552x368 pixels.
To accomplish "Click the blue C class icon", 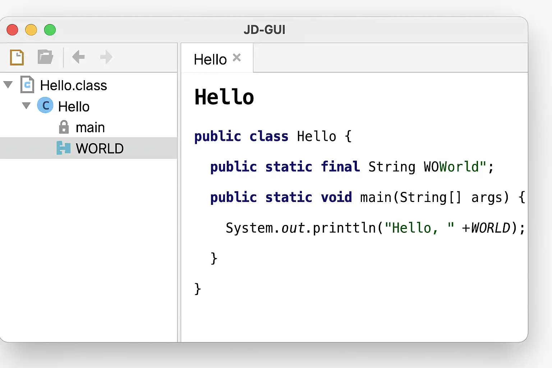I will tap(45, 106).
